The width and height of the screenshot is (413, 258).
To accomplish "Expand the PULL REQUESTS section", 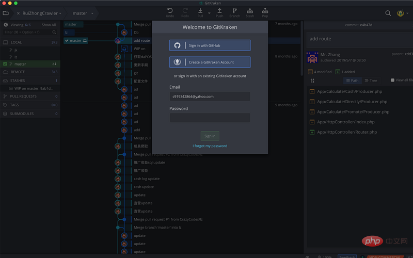I will 30,96.
